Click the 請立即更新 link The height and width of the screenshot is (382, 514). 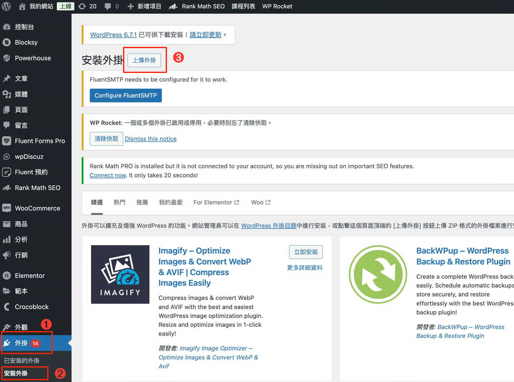206,35
